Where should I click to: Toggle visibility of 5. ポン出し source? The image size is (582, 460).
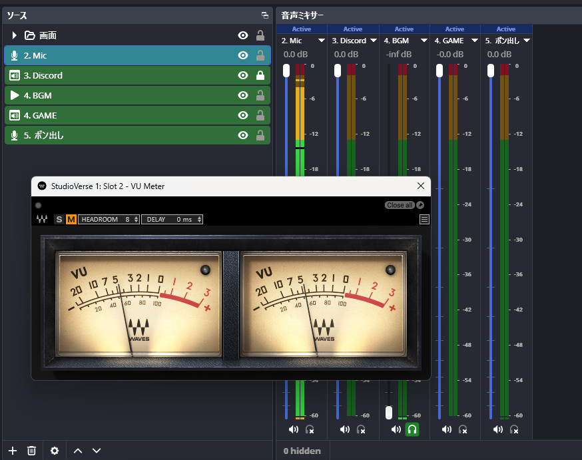pos(243,135)
